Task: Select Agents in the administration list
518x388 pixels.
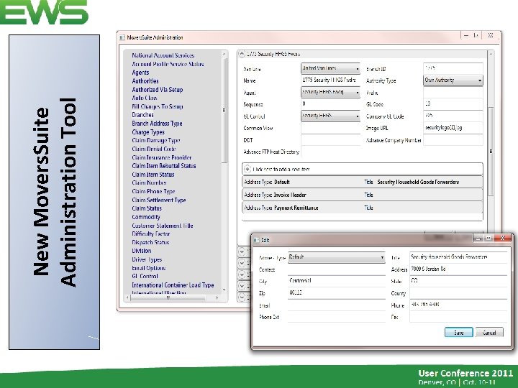Action: click(140, 73)
